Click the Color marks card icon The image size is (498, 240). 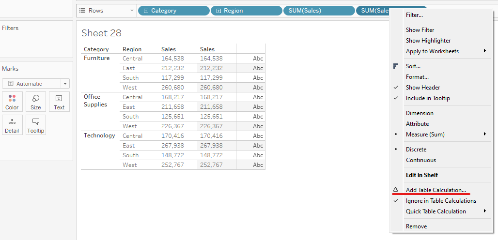tap(12, 102)
